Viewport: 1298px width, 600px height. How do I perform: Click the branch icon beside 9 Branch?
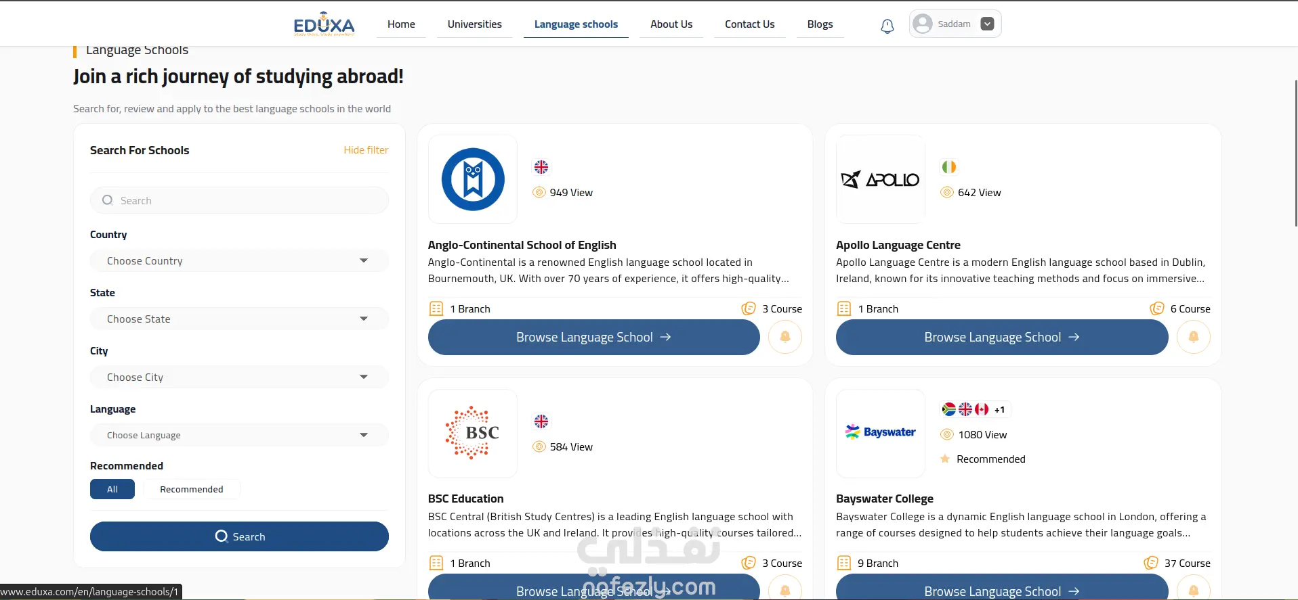point(844,563)
